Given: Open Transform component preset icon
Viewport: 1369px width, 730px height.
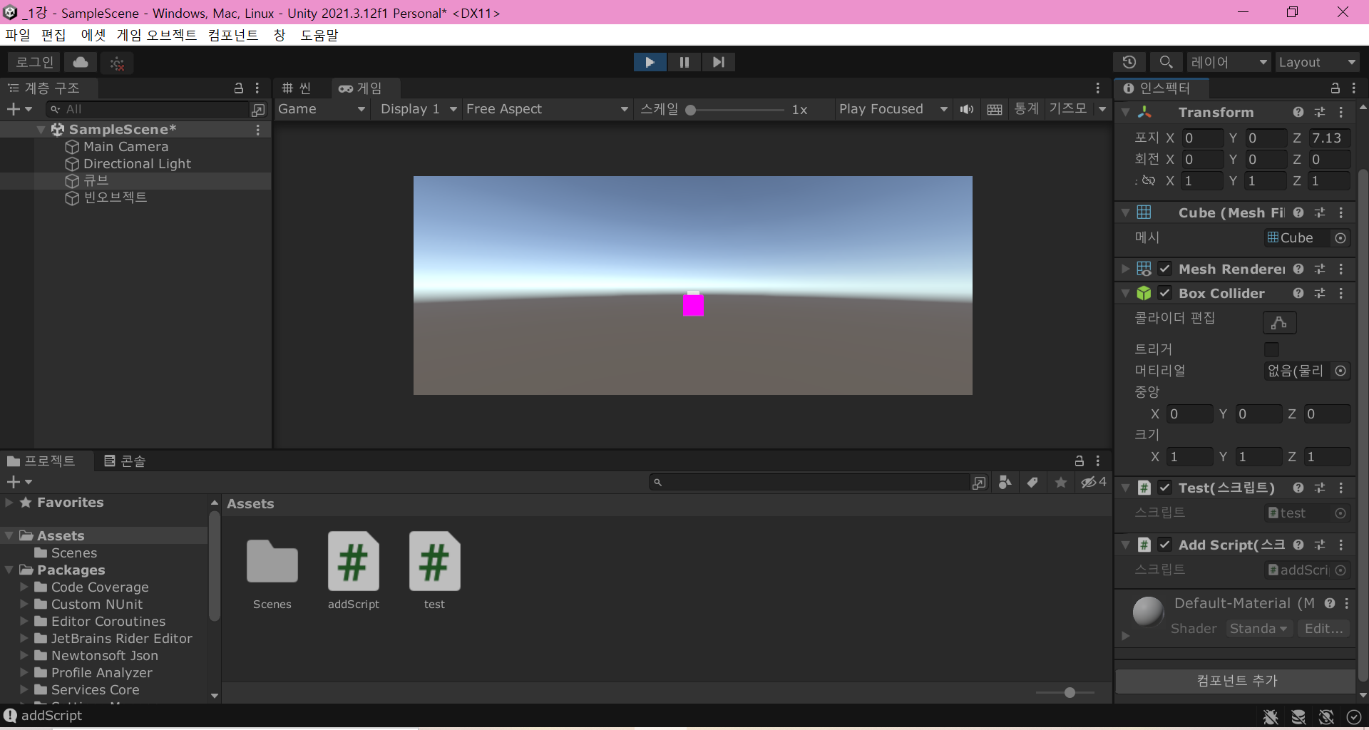Looking at the screenshot, I should coord(1320,113).
